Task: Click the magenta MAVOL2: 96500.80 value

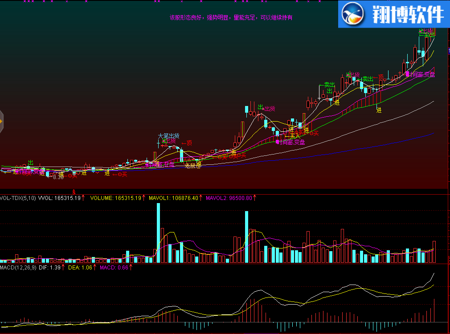Action: tap(229, 198)
